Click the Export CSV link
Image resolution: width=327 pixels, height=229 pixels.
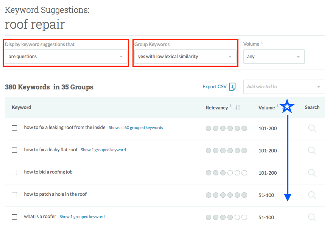pos(214,87)
